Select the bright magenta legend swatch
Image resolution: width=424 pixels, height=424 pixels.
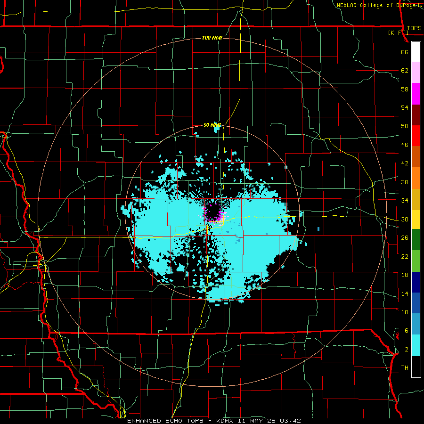pyautogui.click(x=416, y=94)
